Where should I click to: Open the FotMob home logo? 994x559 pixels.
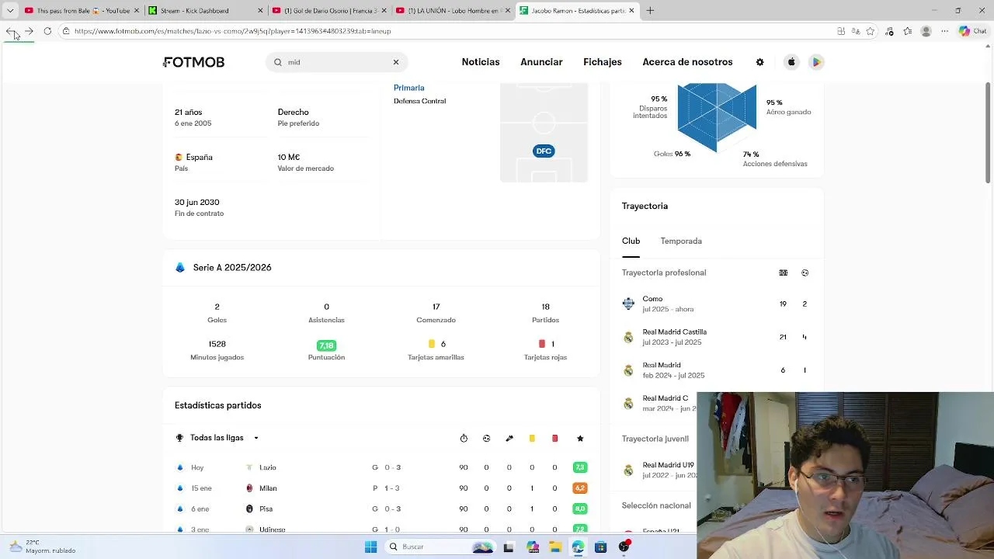click(x=193, y=62)
